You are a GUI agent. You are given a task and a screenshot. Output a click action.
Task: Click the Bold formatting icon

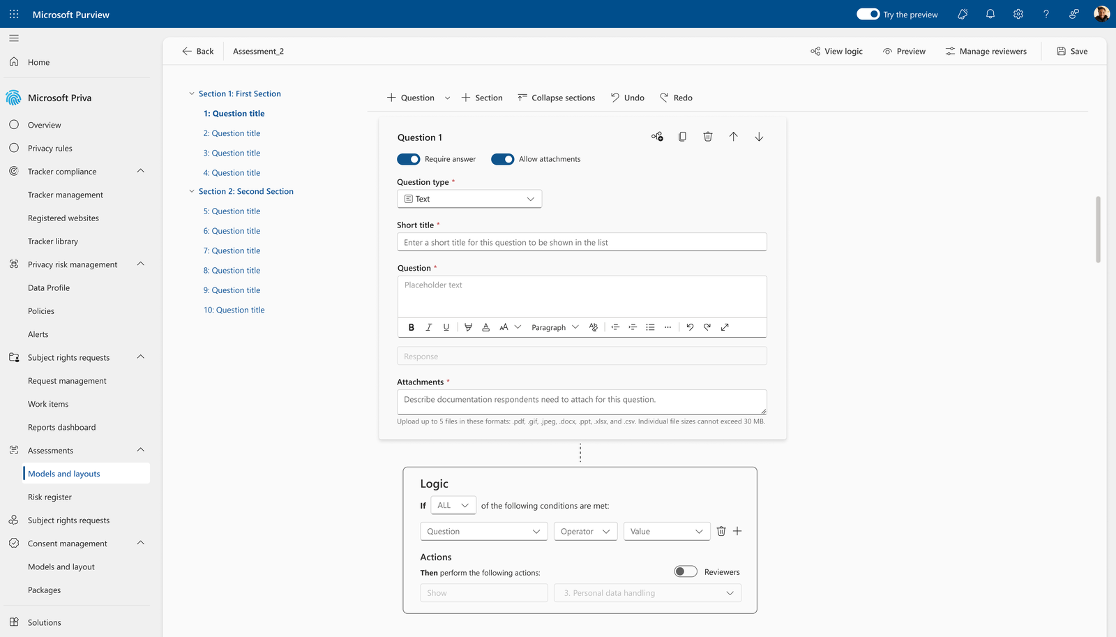tap(412, 327)
